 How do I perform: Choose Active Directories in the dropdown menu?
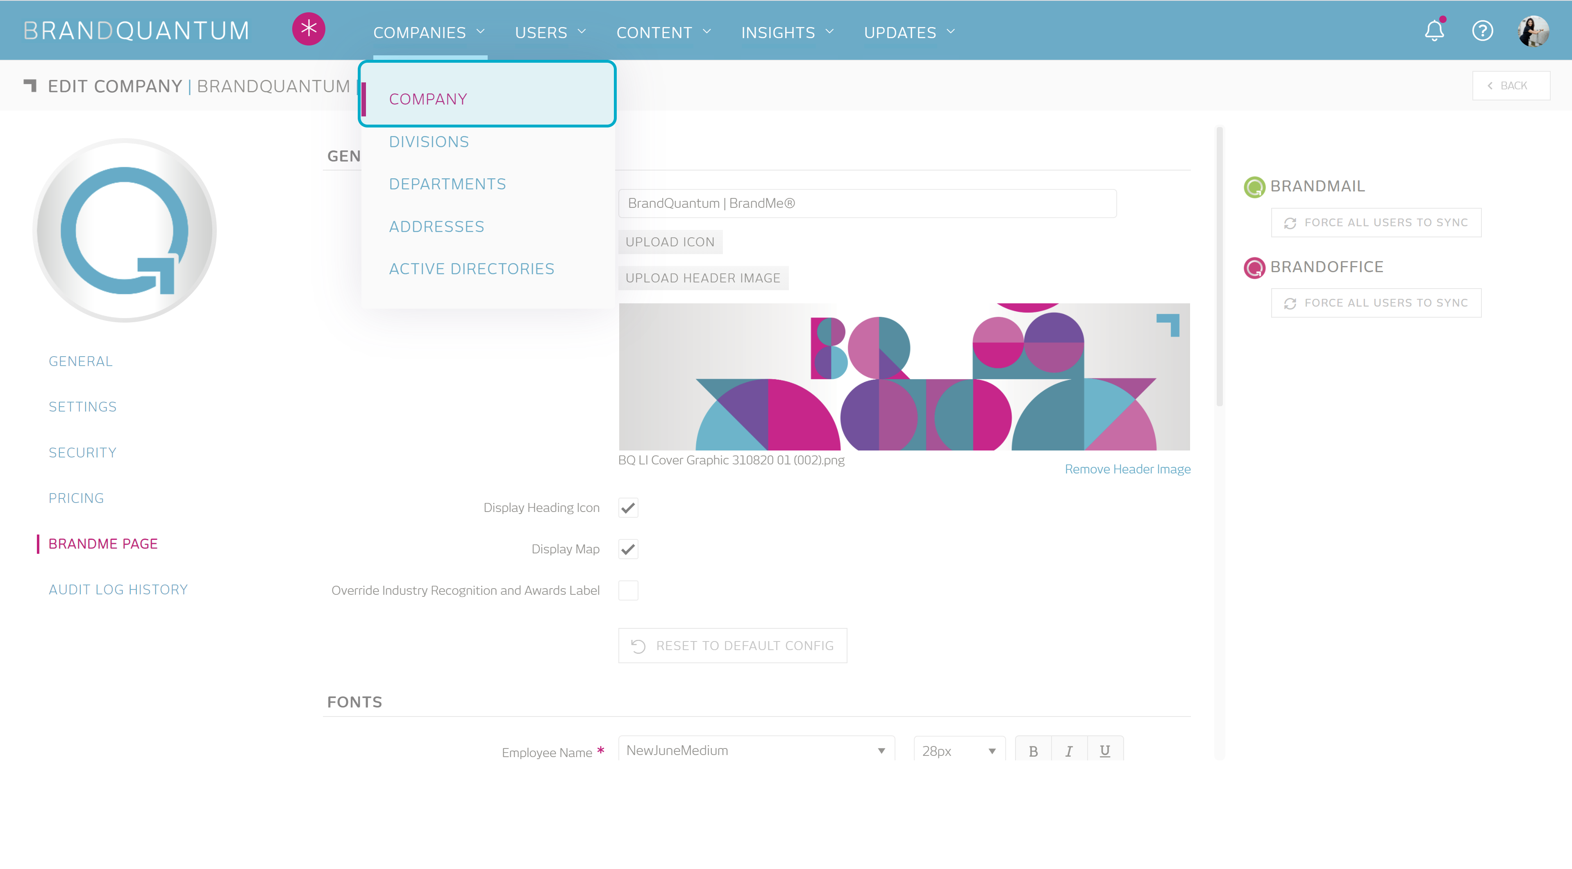coord(471,268)
